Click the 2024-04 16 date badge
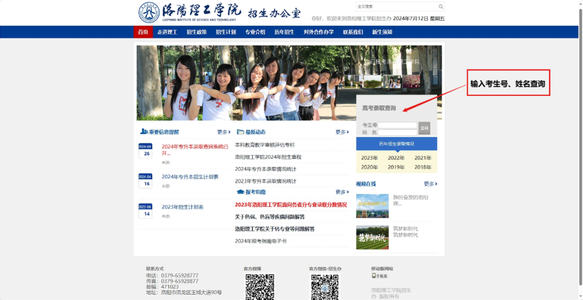The width and height of the screenshot is (583, 300). pyautogui.click(x=145, y=180)
